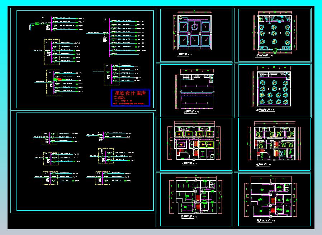Click the green double door symbol

(275, 50)
